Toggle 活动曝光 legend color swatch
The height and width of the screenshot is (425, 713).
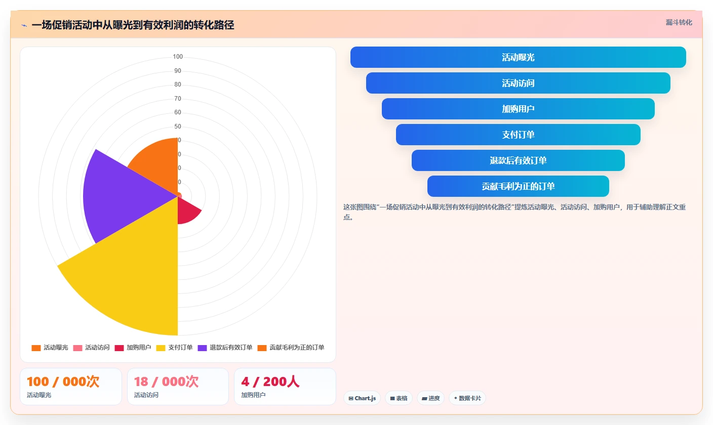36,348
